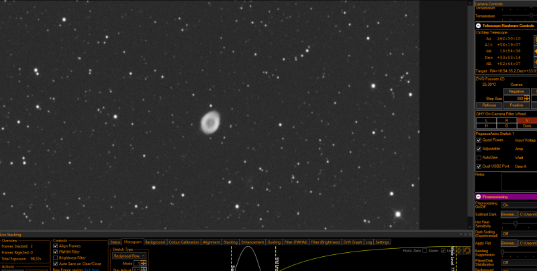The height and width of the screenshot is (271, 537).
Task: Toggle the Quad Power switch checkbox
Action: (x=479, y=140)
